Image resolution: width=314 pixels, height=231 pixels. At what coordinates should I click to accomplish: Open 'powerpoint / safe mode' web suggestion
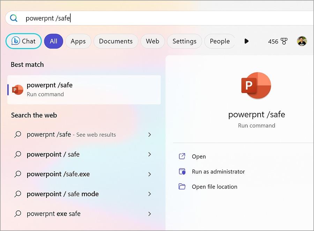click(84, 194)
